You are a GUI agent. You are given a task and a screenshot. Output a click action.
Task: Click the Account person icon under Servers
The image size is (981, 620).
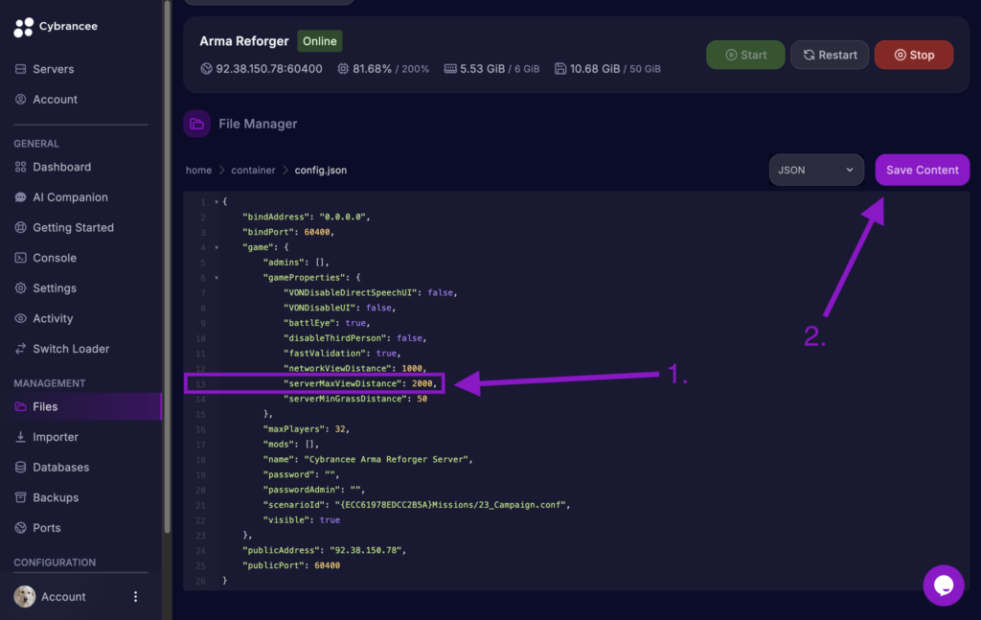[x=21, y=100]
